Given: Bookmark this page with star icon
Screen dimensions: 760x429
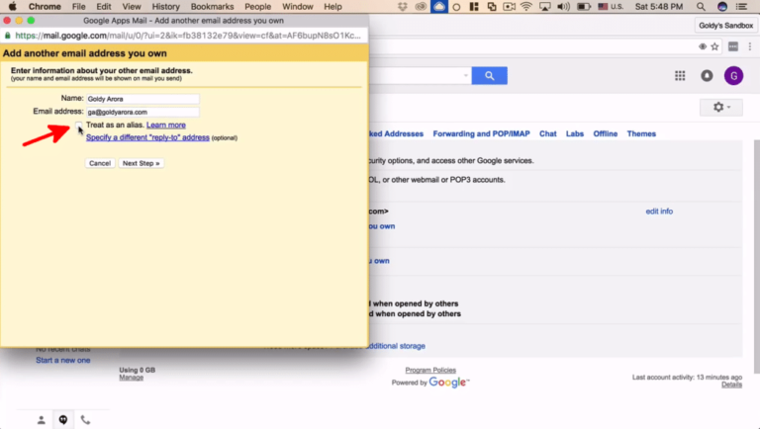Looking at the screenshot, I should 714,46.
